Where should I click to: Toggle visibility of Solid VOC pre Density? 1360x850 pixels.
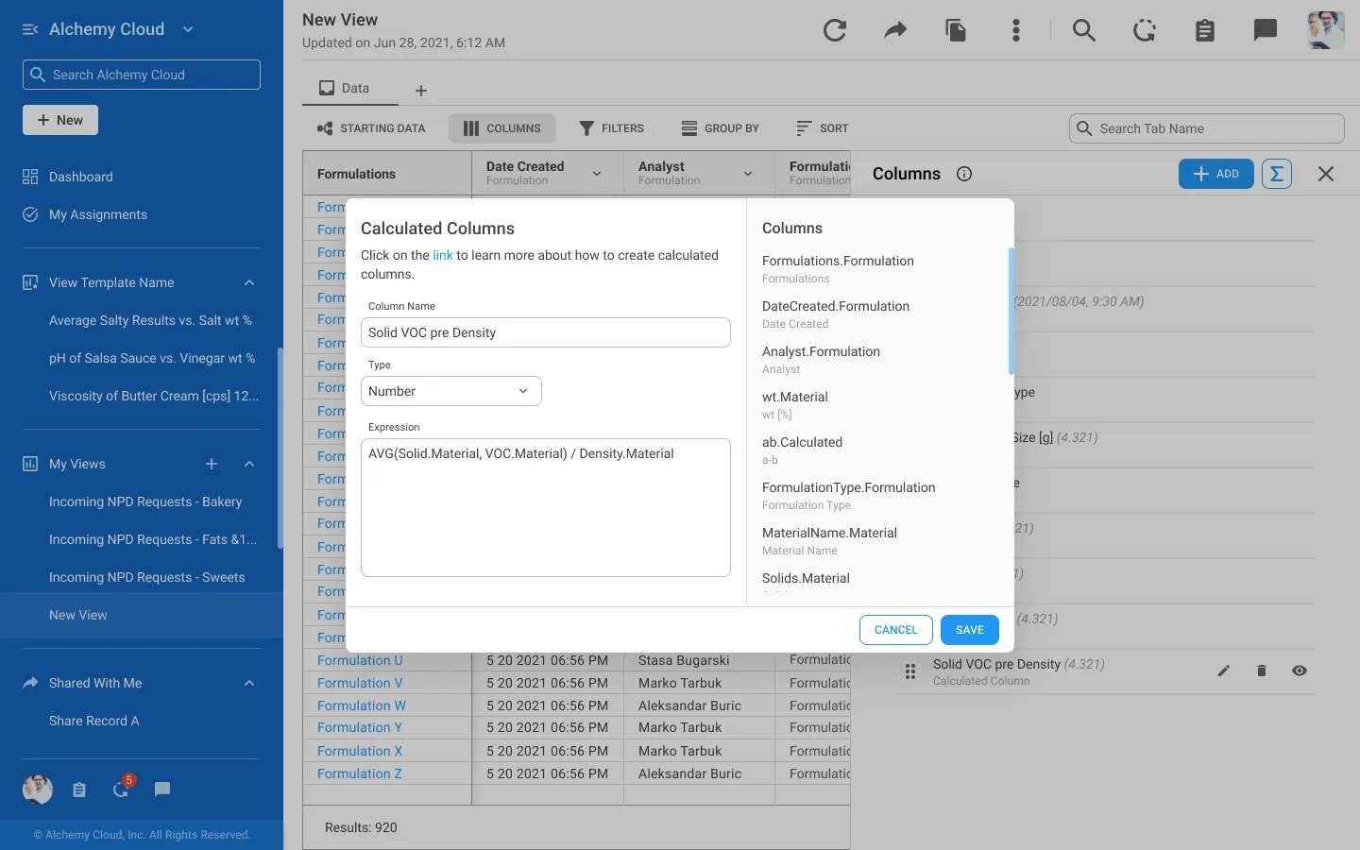point(1300,671)
